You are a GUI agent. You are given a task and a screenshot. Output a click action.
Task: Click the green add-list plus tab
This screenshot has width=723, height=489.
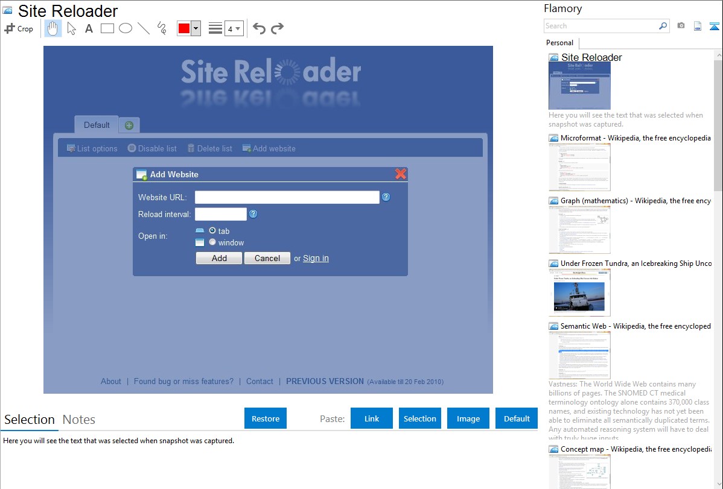point(129,125)
